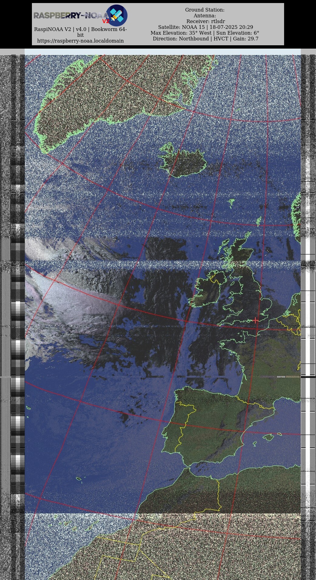Click the 'Satellite: NOAA 15' date line

[205, 27]
